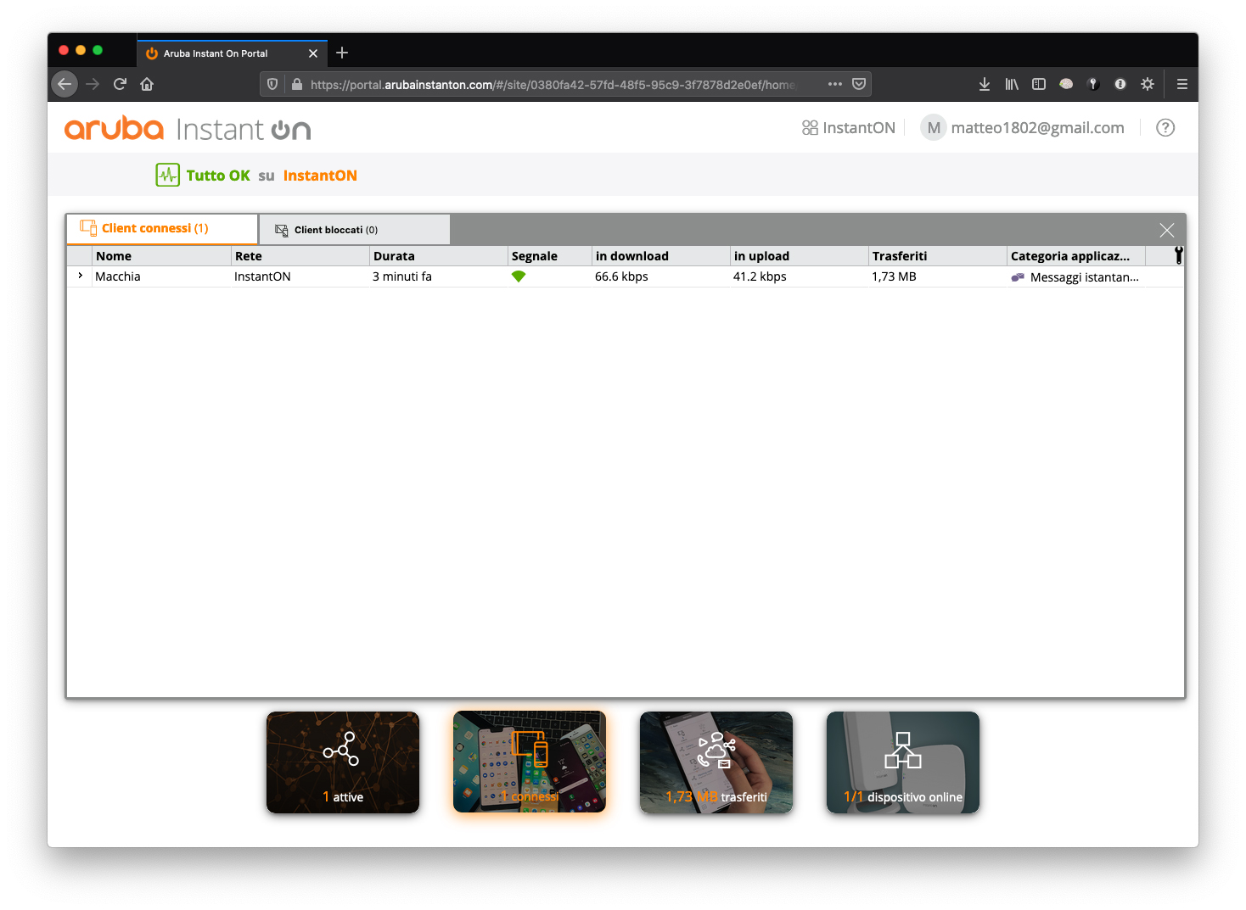Go to the browser home page

pyautogui.click(x=147, y=84)
